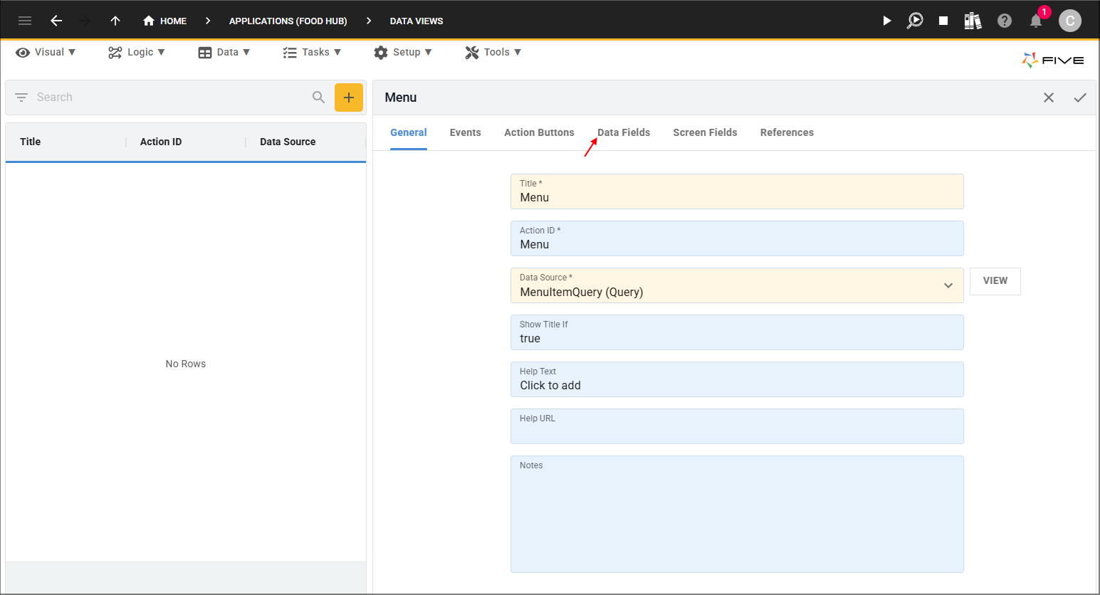1100x595 pixels.
Task: Launch the inspect-and-run magnifier icon
Action: pos(915,21)
